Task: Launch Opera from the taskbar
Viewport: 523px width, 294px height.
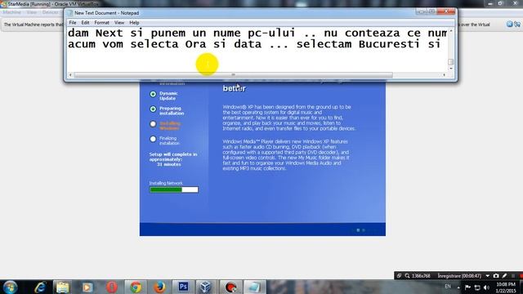Action: click(111, 287)
